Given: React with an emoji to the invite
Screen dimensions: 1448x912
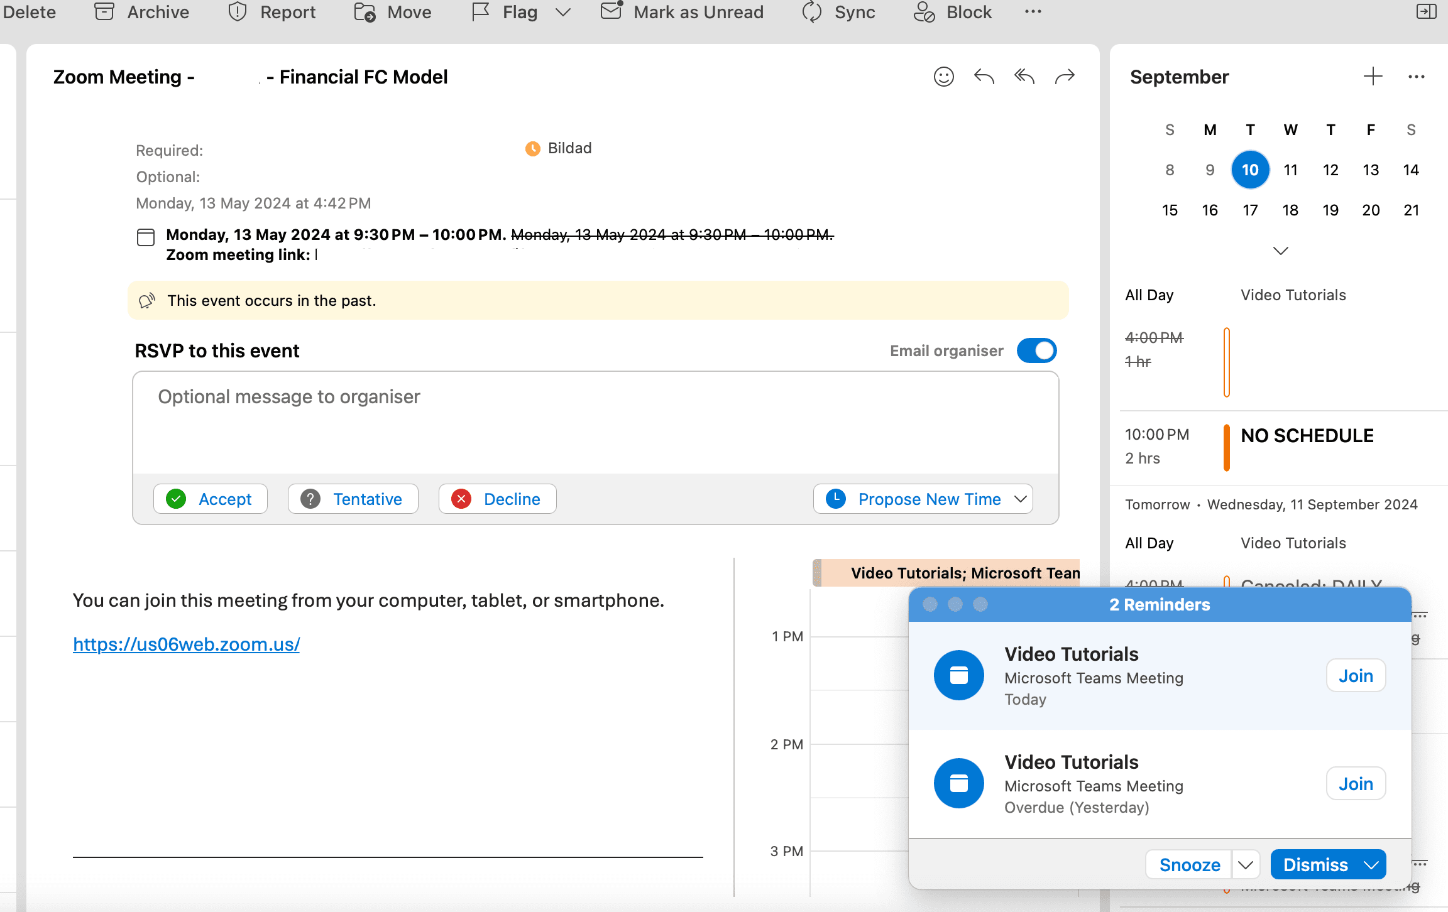Looking at the screenshot, I should tap(943, 77).
